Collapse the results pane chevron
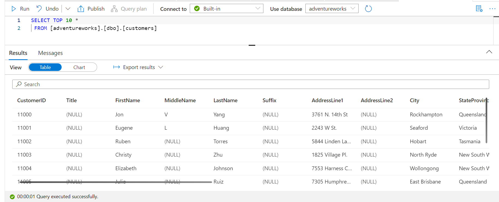The height and width of the screenshot is (202, 499). [489, 52]
